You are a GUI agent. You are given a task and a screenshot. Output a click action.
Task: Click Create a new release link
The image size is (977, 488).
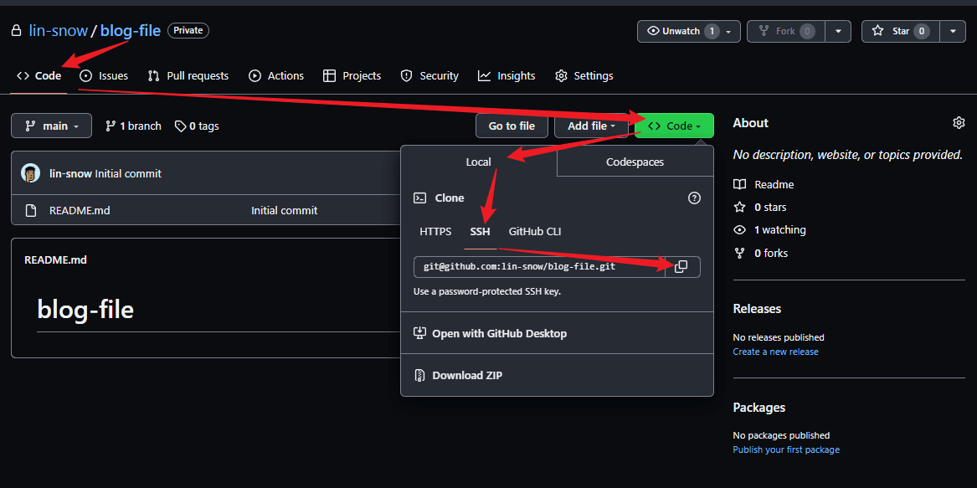[x=776, y=352]
